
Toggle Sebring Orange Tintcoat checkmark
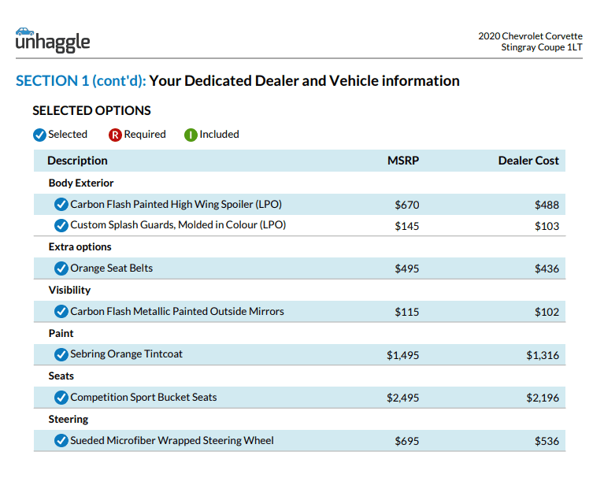tap(61, 354)
